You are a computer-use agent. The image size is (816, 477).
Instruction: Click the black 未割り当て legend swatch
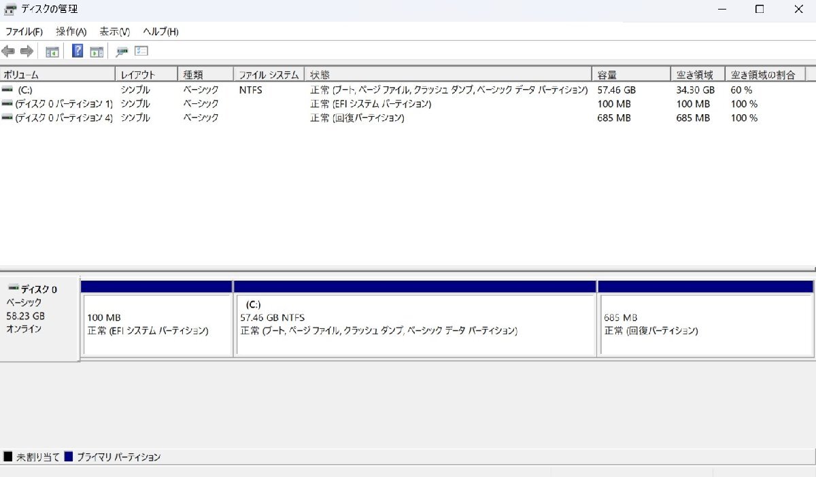click(x=7, y=457)
